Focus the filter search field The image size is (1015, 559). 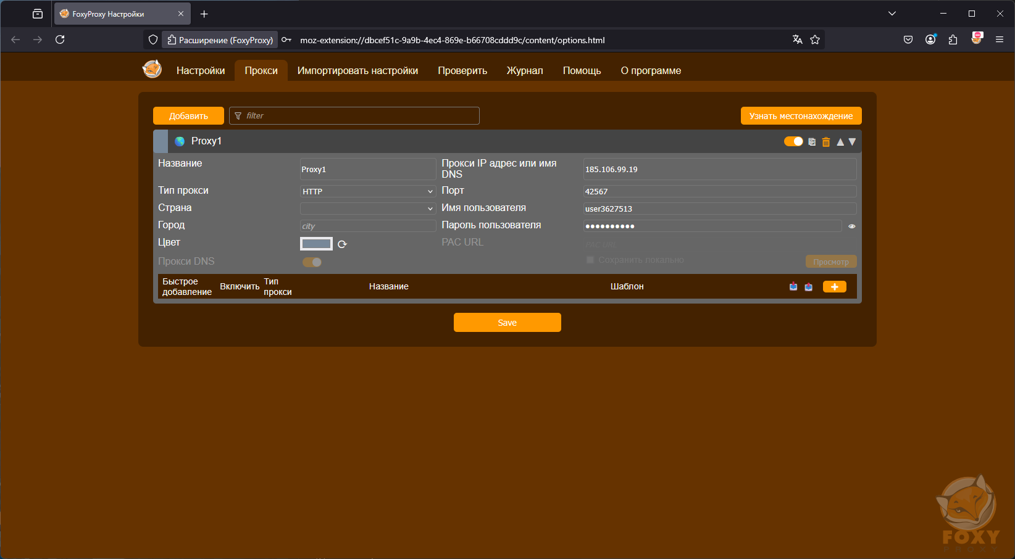click(x=354, y=115)
